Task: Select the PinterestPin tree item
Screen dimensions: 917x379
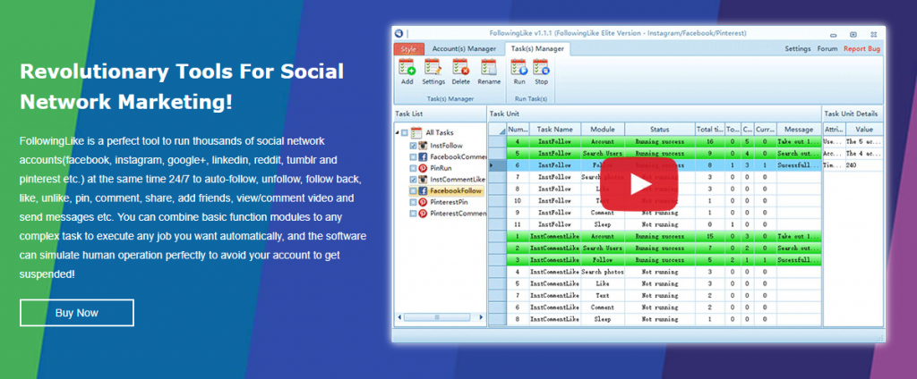Action: 450,202
